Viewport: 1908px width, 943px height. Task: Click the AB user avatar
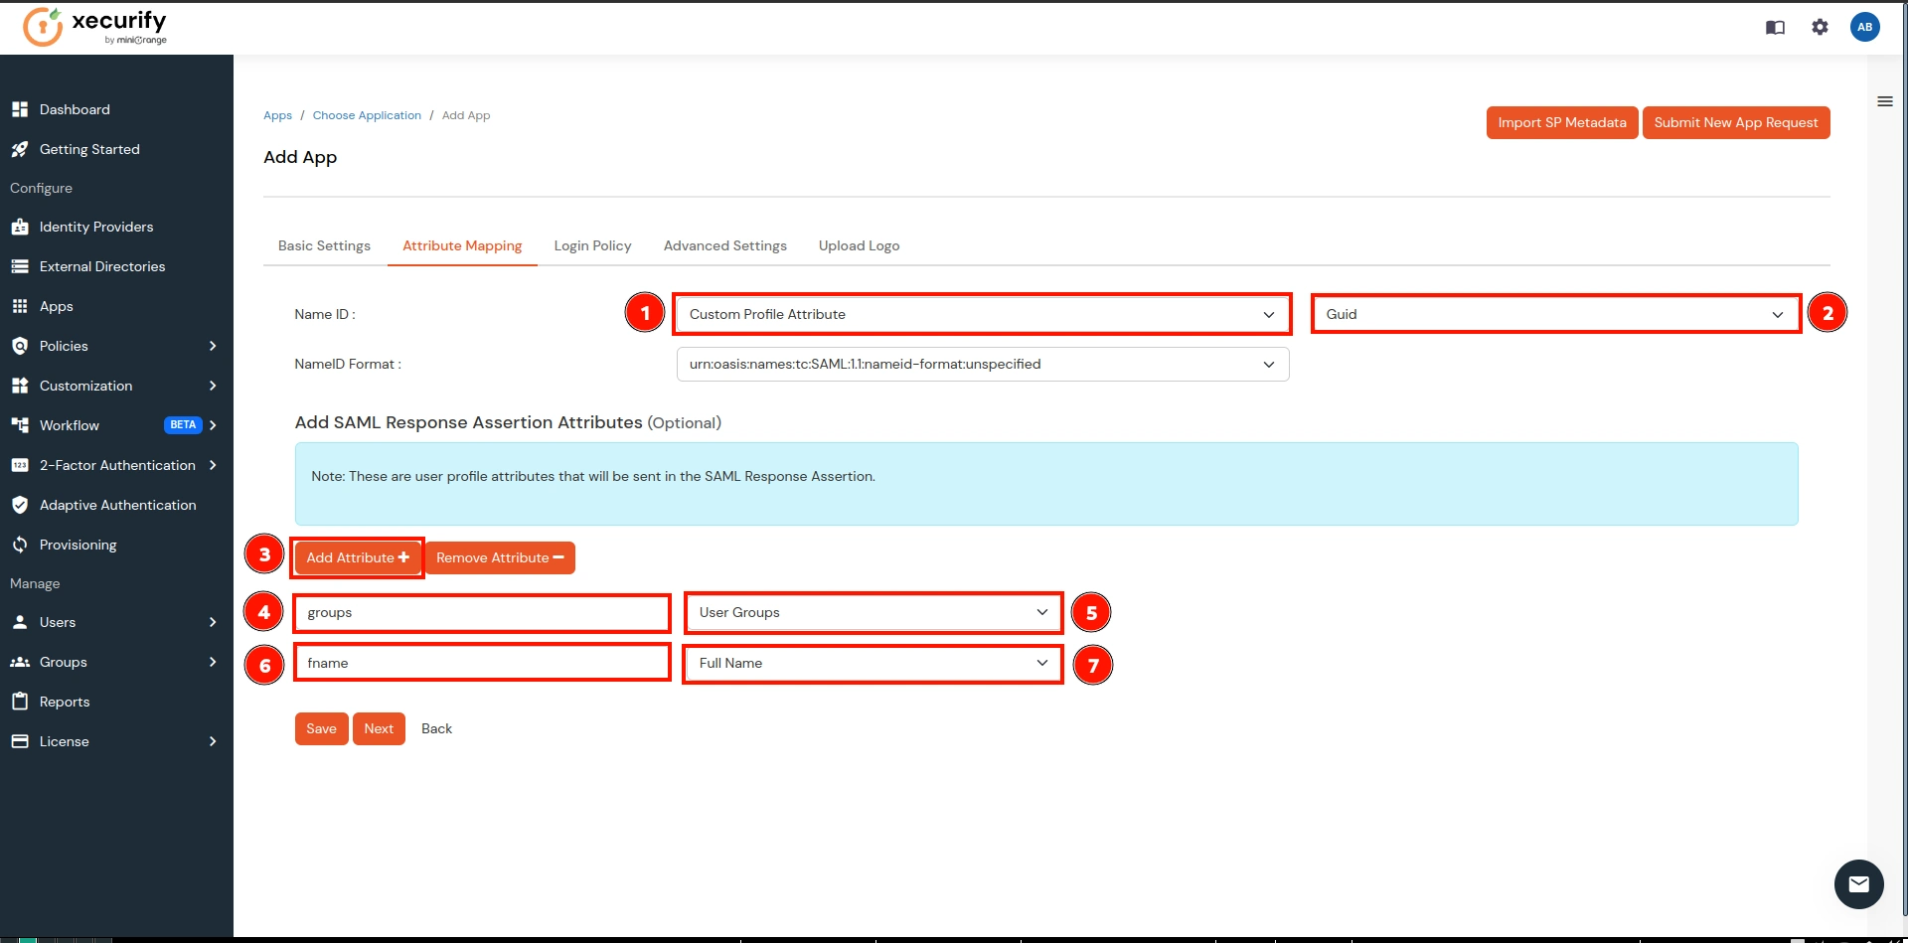point(1864,27)
